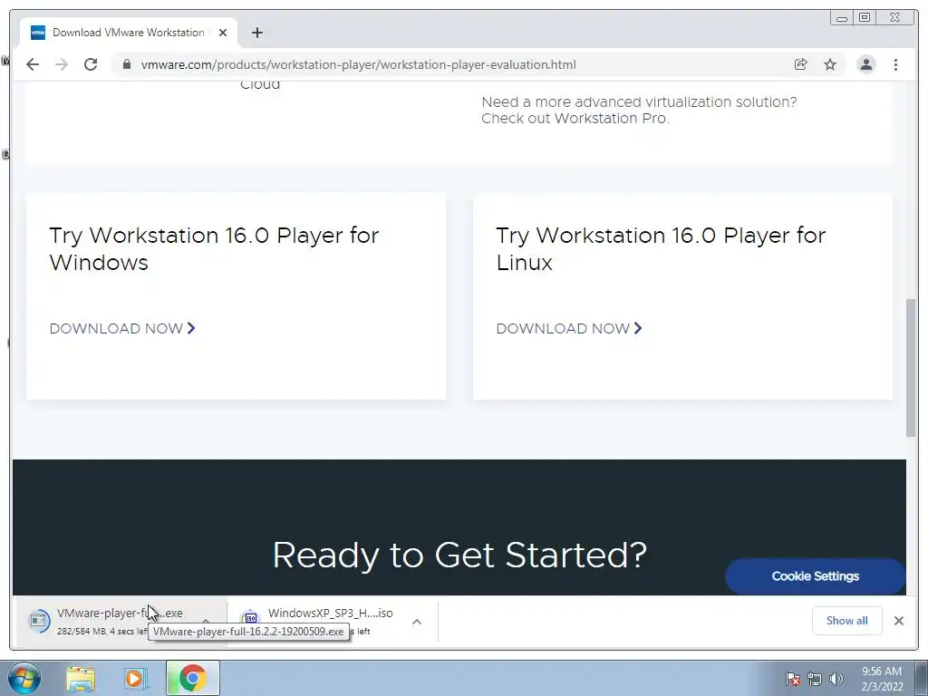Open the Chrome profile avatar
The image size is (928, 696).
pyautogui.click(x=865, y=64)
